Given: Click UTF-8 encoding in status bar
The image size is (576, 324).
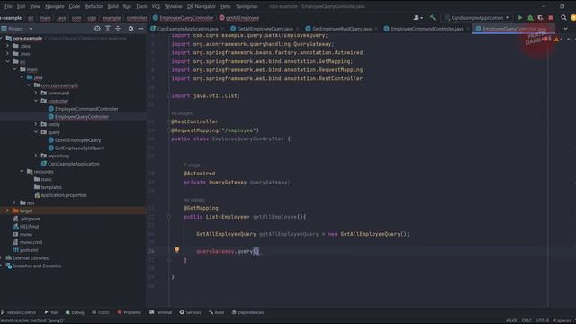Looking at the screenshot, I should (x=542, y=320).
